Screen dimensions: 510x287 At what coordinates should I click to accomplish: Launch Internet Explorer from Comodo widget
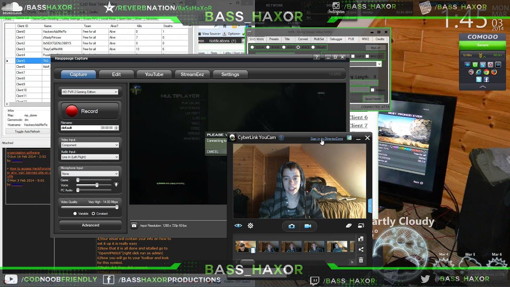click(479, 72)
